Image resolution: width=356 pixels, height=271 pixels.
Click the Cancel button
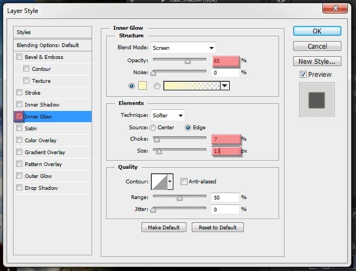click(317, 46)
